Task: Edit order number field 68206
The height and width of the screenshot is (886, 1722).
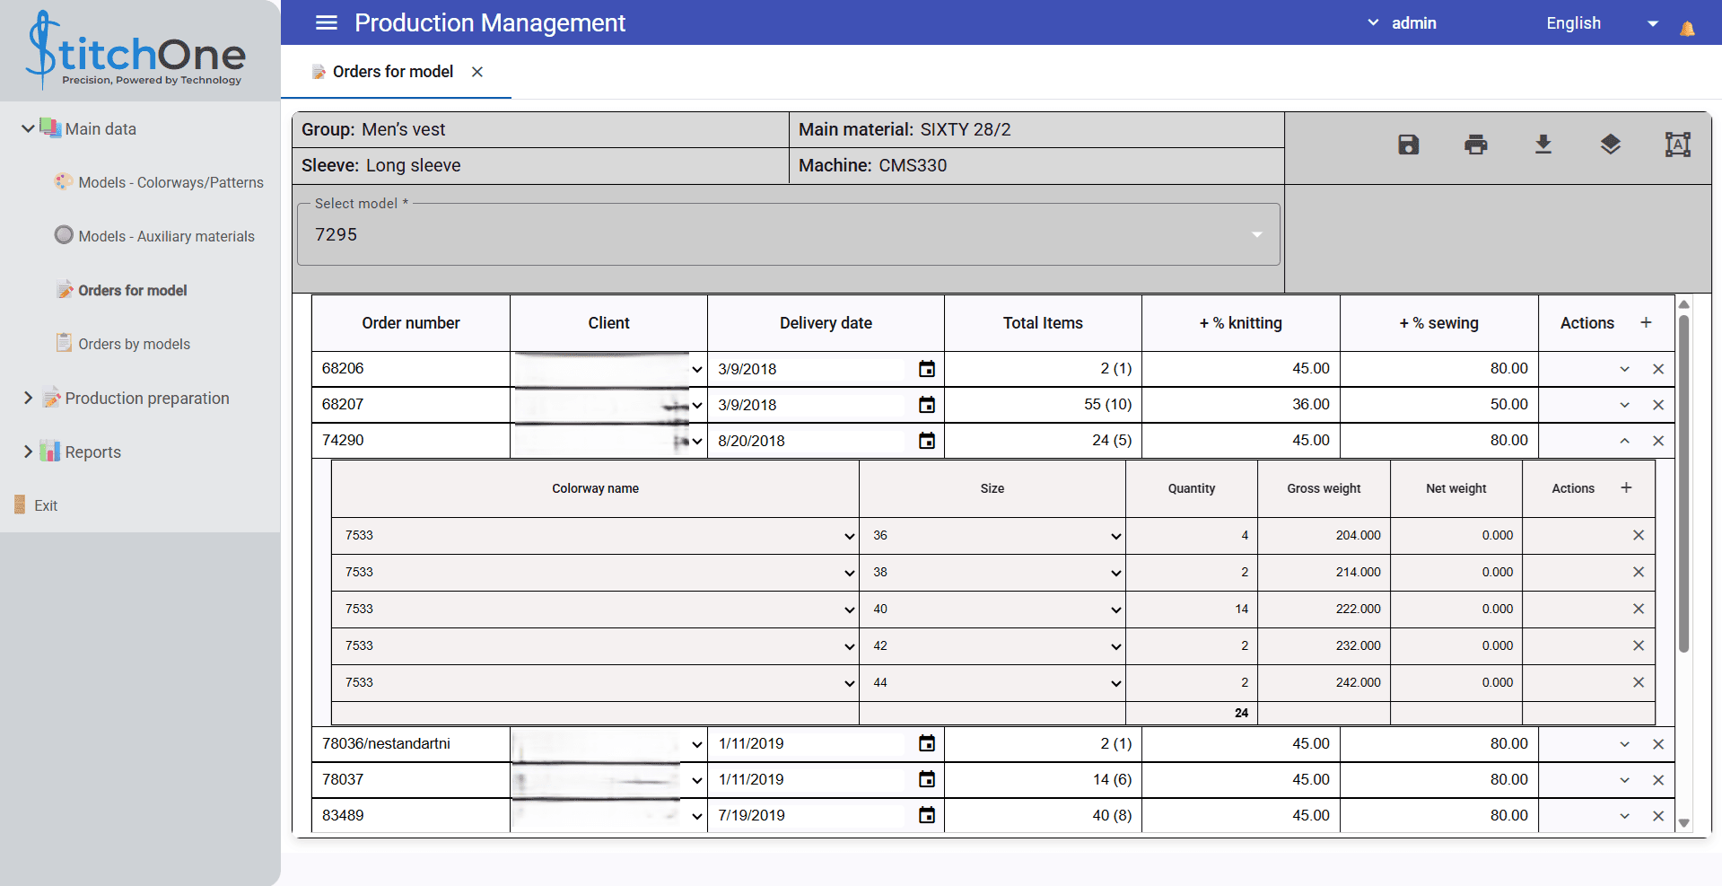Action: [411, 369]
